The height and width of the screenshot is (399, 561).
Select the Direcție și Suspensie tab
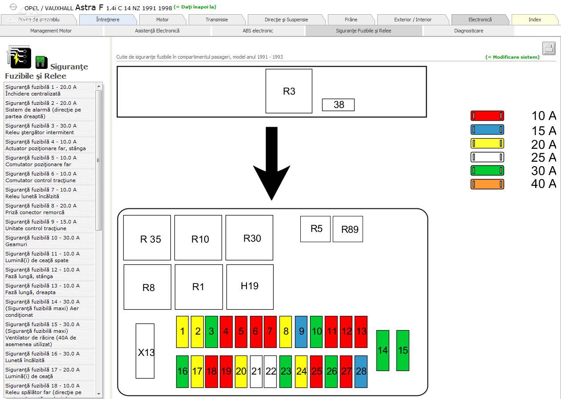pyautogui.click(x=286, y=20)
